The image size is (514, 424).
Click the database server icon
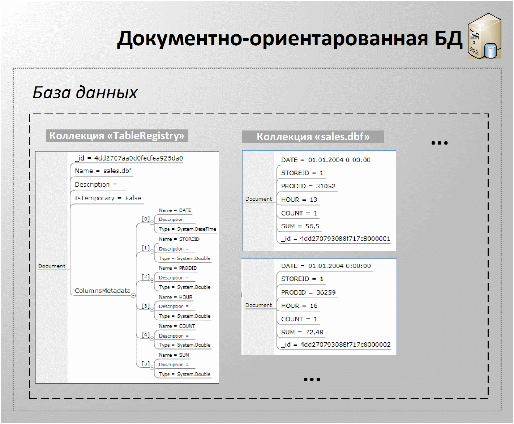(x=484, y=36)
